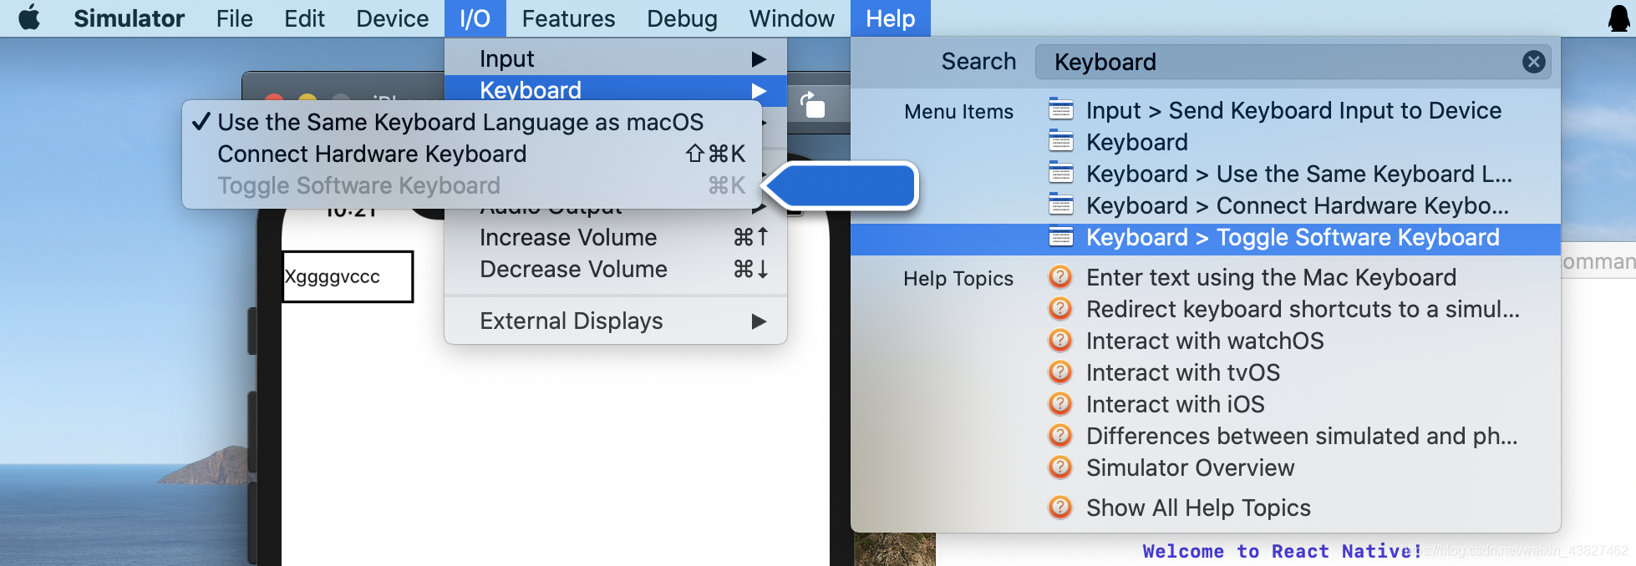Clear the Help search text
The width and height of the screenshot is (1636, 566).
click(1533, 62)
